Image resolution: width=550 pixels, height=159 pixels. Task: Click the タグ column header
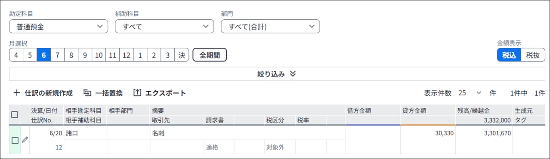click(x=529, y=120)
